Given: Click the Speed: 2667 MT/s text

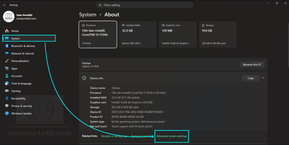Looking at the screenshot, I should [131, 43].
